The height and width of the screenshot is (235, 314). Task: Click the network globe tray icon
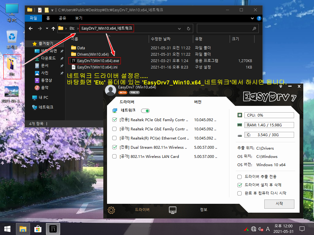[254, 229]
